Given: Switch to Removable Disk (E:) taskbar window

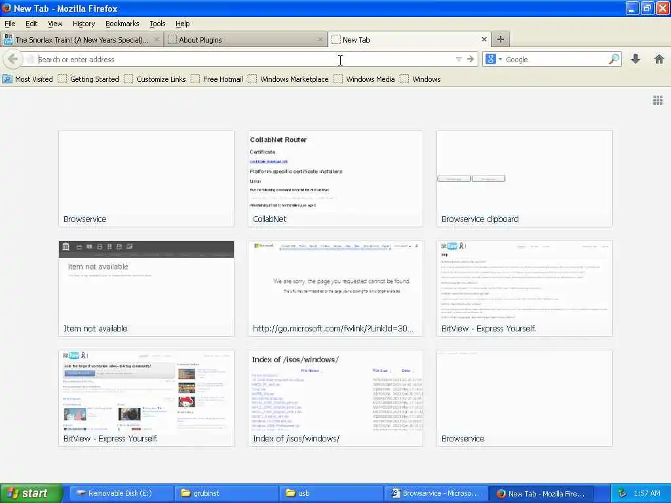Looking at the screenshot, I should tap(121, 493).
